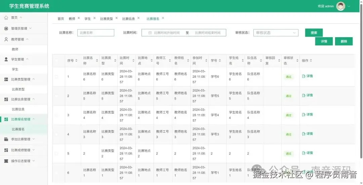Open the 审核状态 dropdown
The width and height of the screenshot is (363, 185).
click(276, 33)
